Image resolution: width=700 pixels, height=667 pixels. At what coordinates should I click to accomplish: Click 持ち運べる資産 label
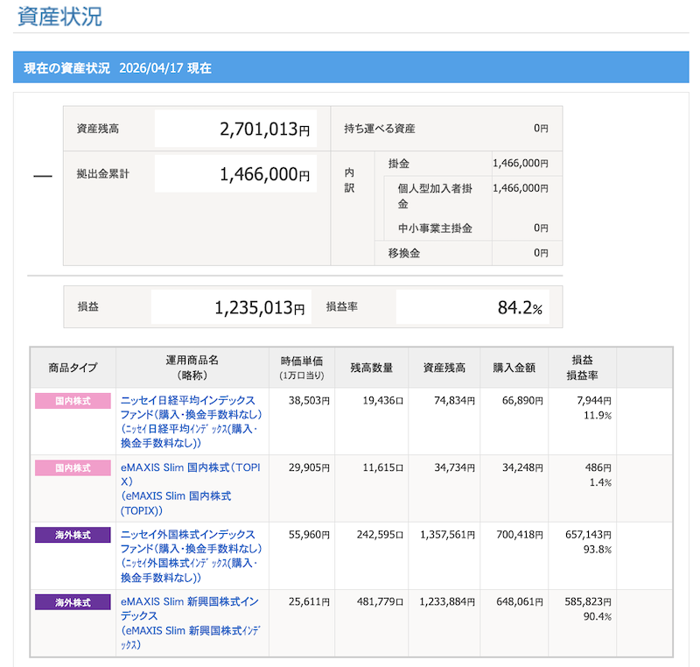380,129
